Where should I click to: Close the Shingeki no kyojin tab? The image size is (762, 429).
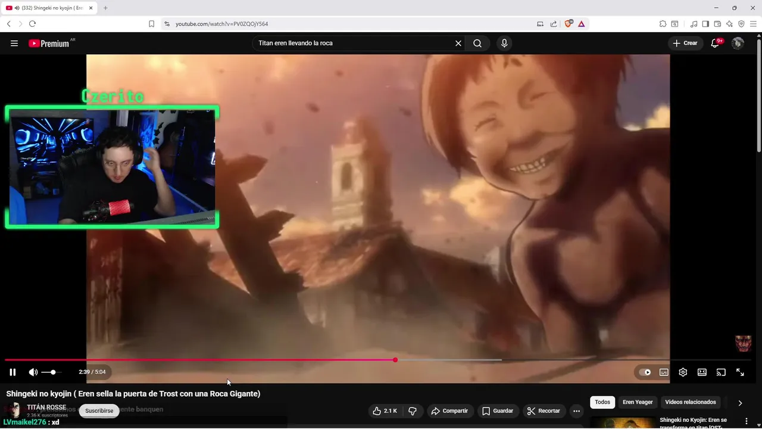(92, 8)
